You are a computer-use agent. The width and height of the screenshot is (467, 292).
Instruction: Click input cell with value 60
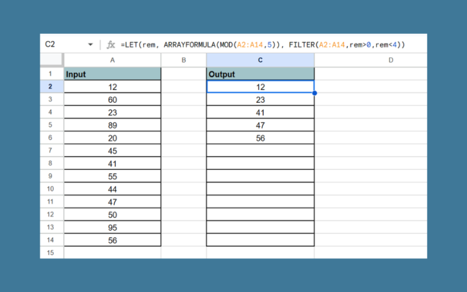[112, 100]
